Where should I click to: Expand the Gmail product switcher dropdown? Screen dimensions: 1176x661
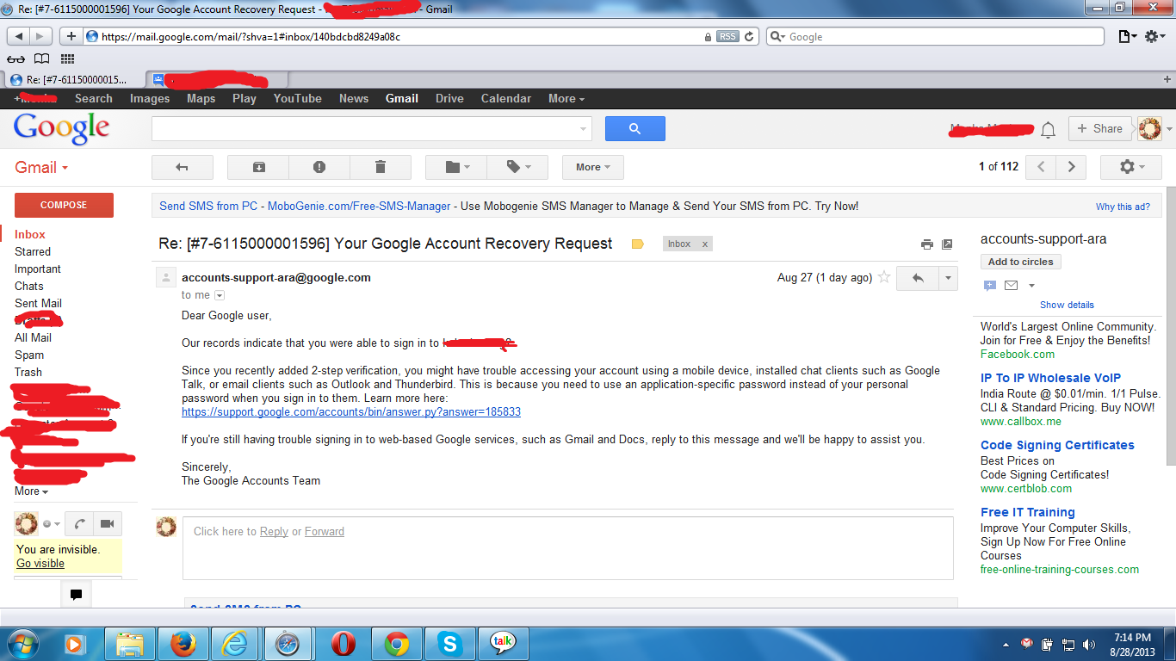coord(41,167)
